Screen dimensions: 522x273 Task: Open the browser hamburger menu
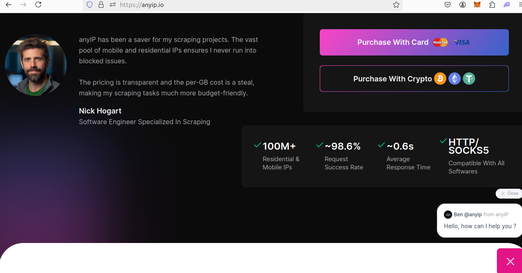point(520,5)
